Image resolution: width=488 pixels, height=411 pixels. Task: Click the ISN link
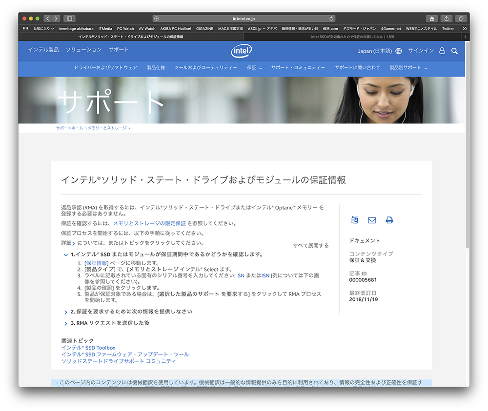point(265,276)
